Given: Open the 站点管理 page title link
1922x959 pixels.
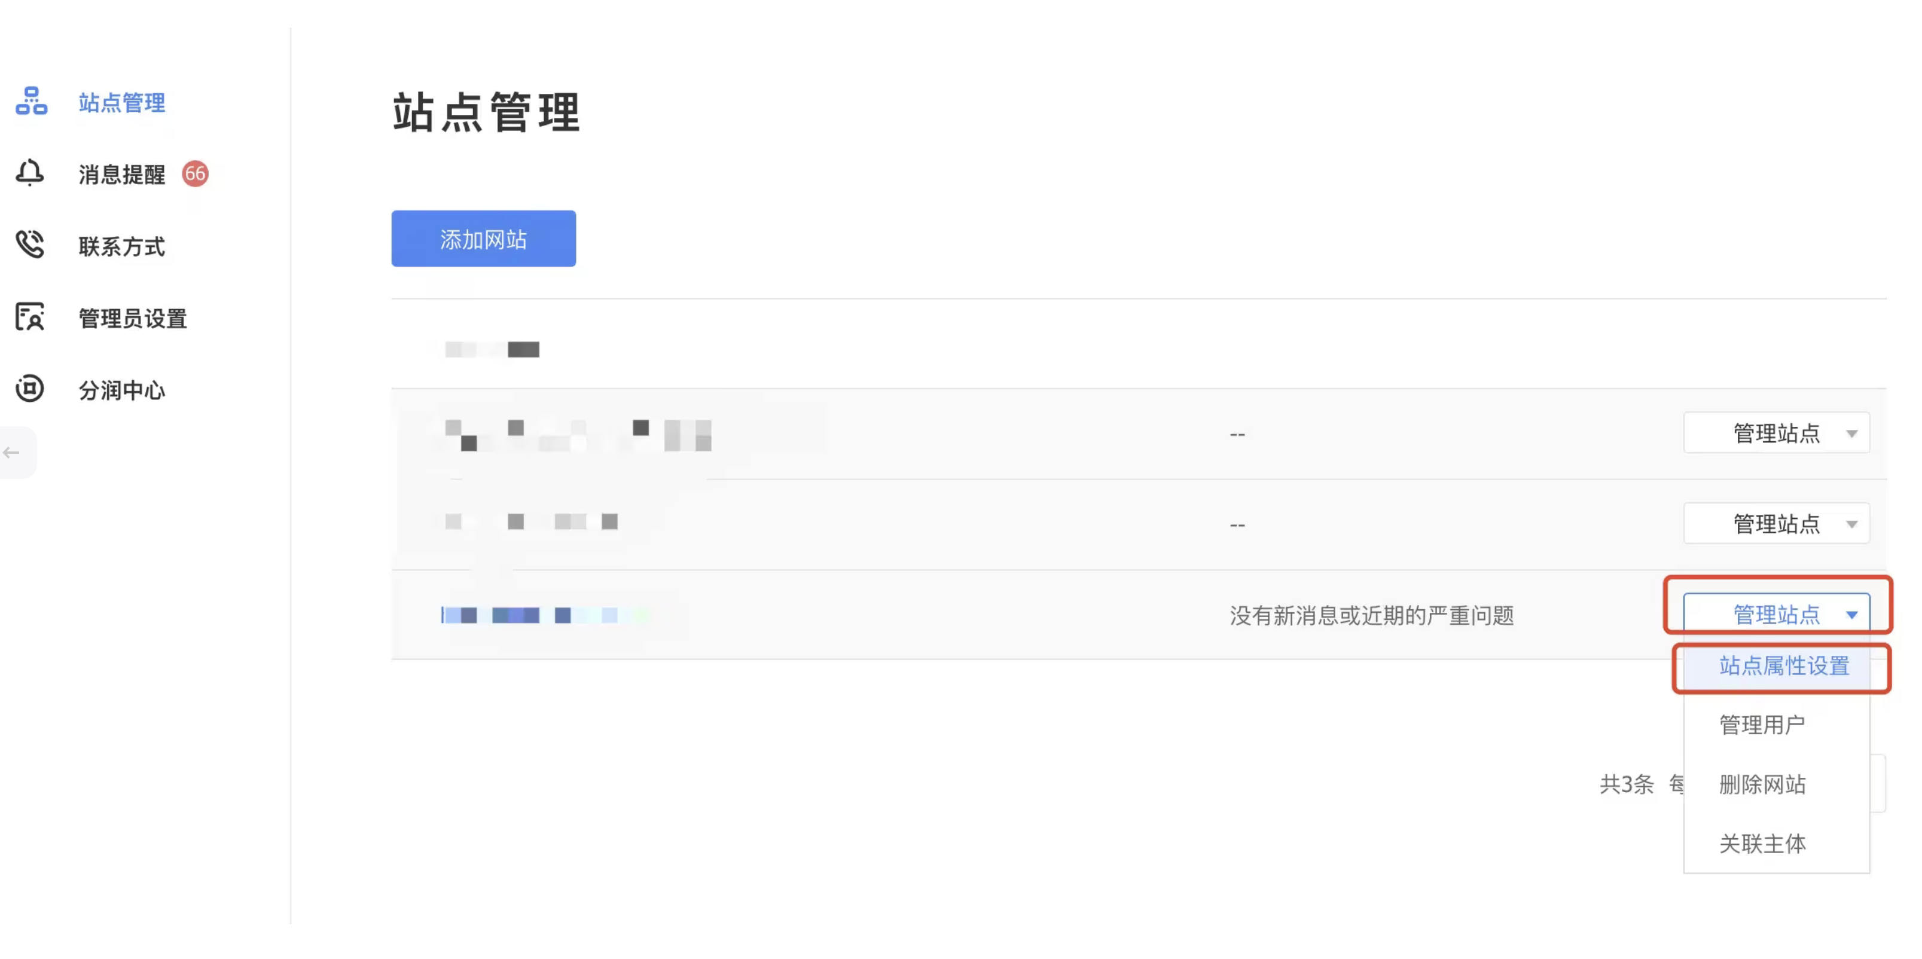Looking at the screenshot, I should tap(486, 112).
